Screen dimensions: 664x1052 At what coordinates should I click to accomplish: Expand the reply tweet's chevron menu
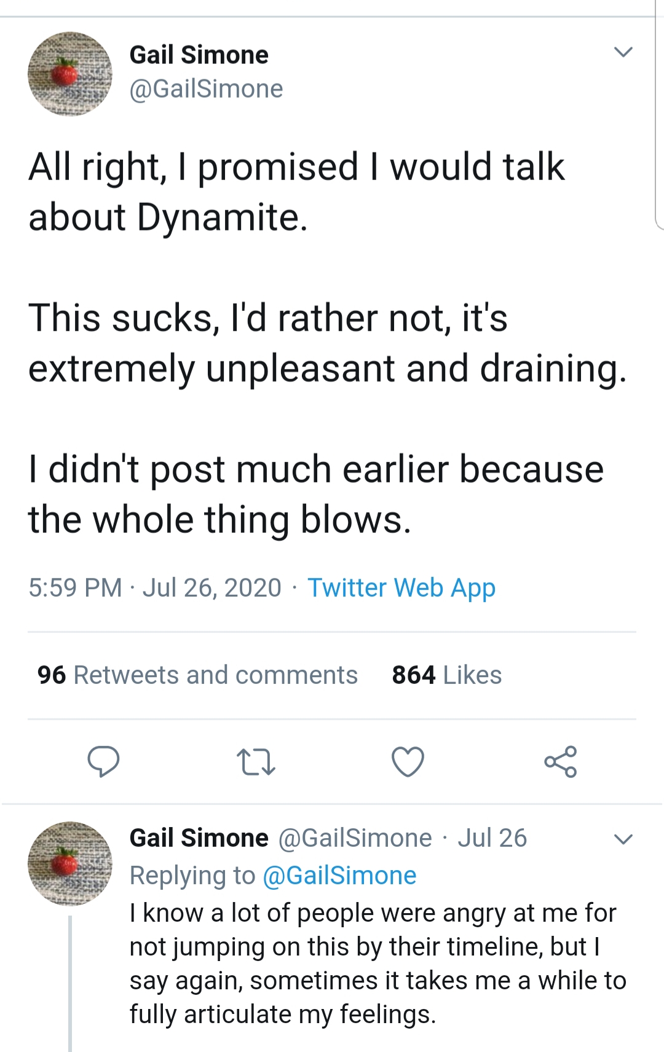point(623,839)
